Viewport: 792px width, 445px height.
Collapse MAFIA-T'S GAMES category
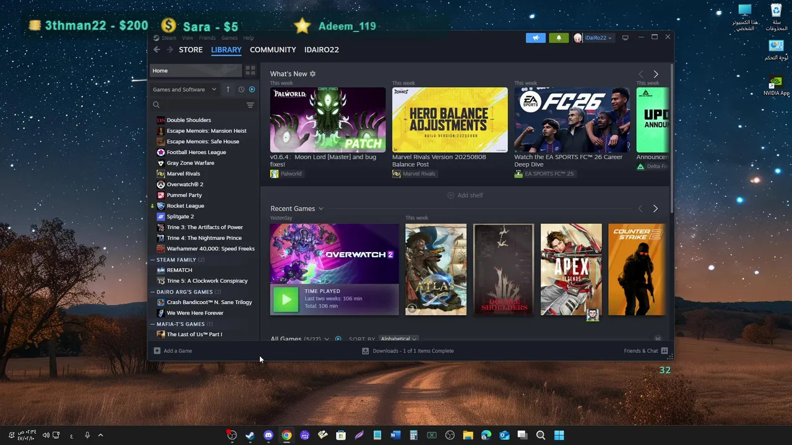(153, 324)
